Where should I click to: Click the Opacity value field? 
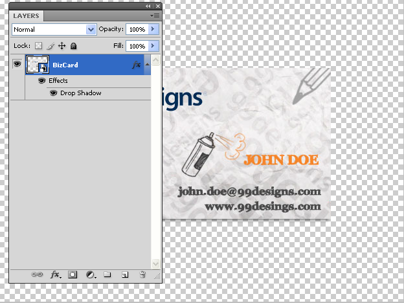tap(137, 29)
